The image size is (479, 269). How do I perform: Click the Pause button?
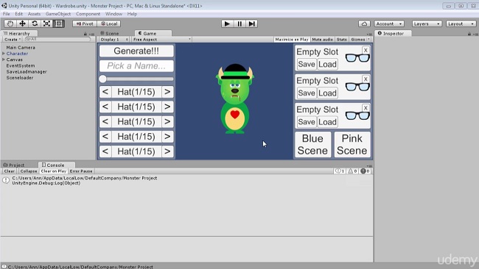(x=239, y=24)
